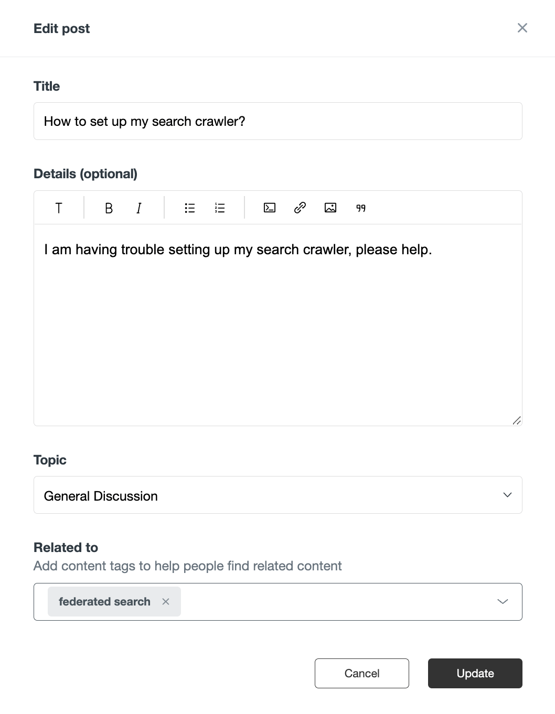Toggle italic formatting in the editor toolbar
The height and width of the screenshot is (714, 555).
138,208
